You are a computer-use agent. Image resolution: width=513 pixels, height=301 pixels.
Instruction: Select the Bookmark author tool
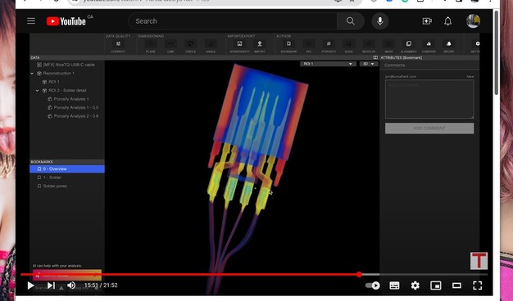point(288,44)
